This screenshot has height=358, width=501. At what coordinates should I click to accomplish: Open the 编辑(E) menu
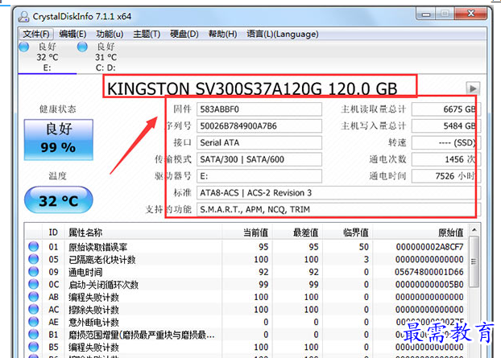[x=72, y=34]
